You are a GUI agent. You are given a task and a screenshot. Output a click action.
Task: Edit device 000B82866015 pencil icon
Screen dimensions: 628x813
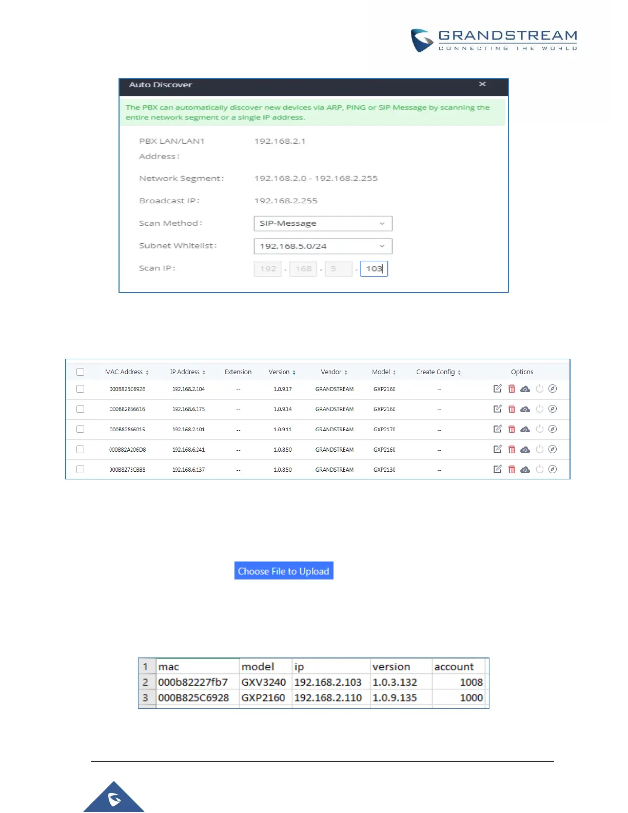pyautogui.click(x=497, y=429)
